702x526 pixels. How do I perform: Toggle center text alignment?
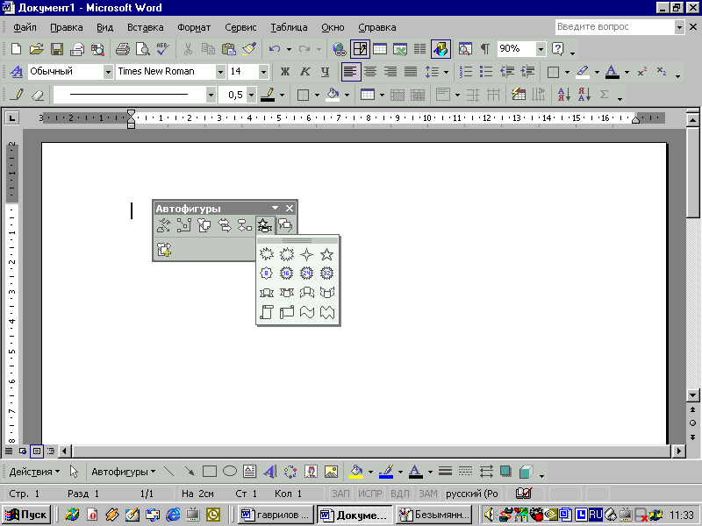(370, 72)
